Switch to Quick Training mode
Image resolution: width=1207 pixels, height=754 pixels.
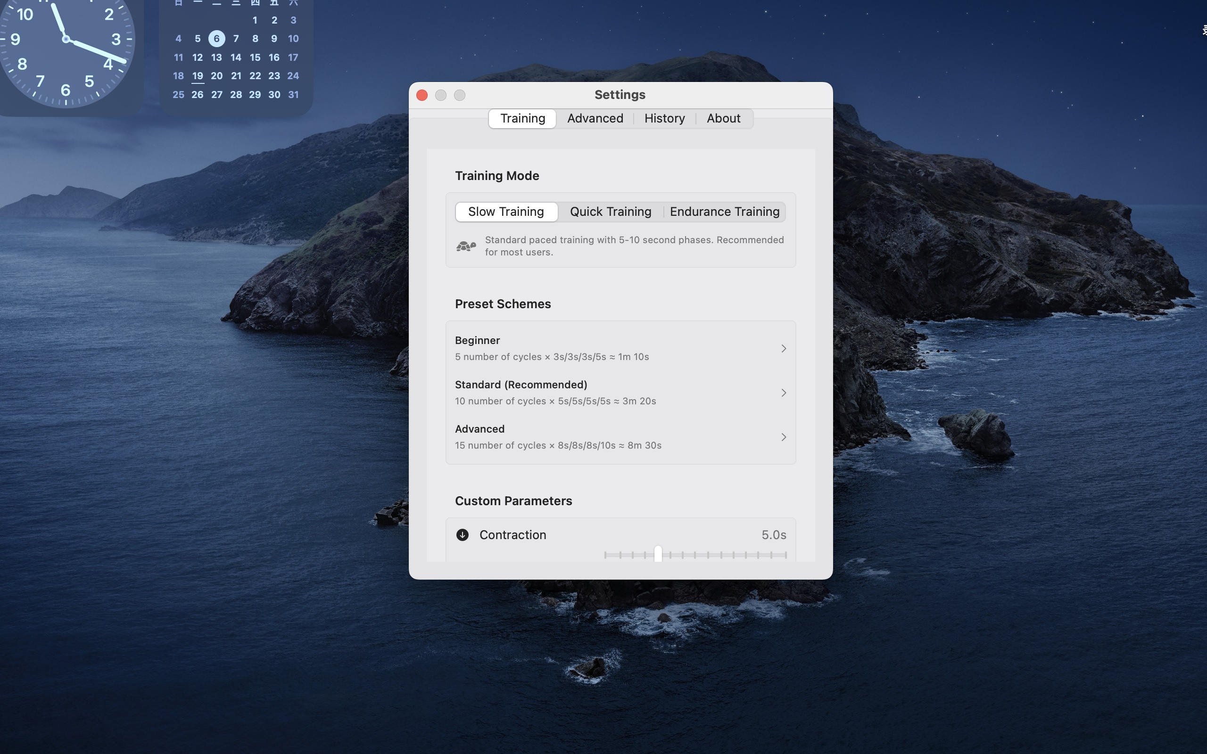[x=610, y=212]
